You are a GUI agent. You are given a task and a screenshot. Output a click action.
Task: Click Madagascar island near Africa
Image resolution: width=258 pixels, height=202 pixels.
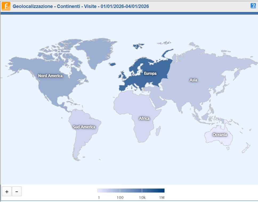pyautogui.click(x=158, y=131)
